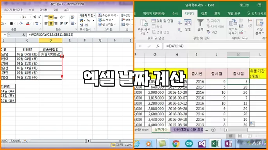Click Decrease Indent icon in left Excel

[x=61, y=23]
